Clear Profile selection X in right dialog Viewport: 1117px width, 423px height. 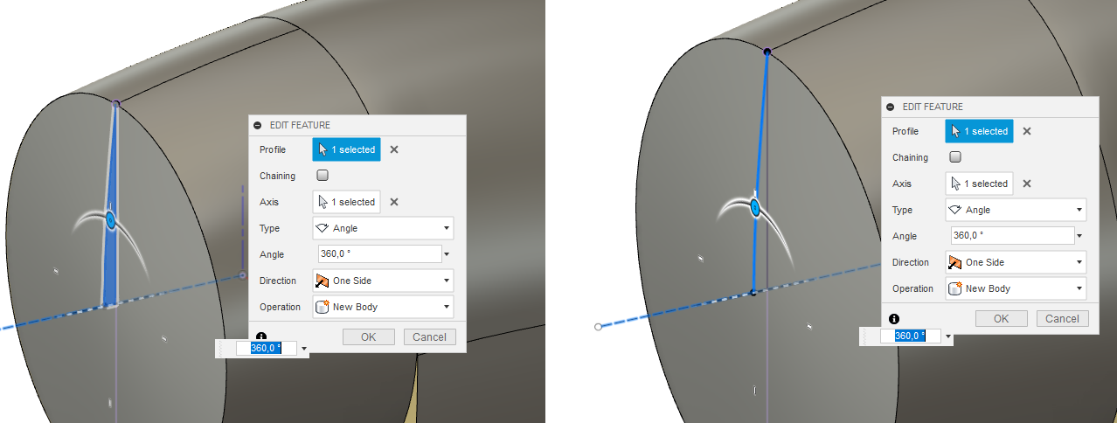point(1027,131)
